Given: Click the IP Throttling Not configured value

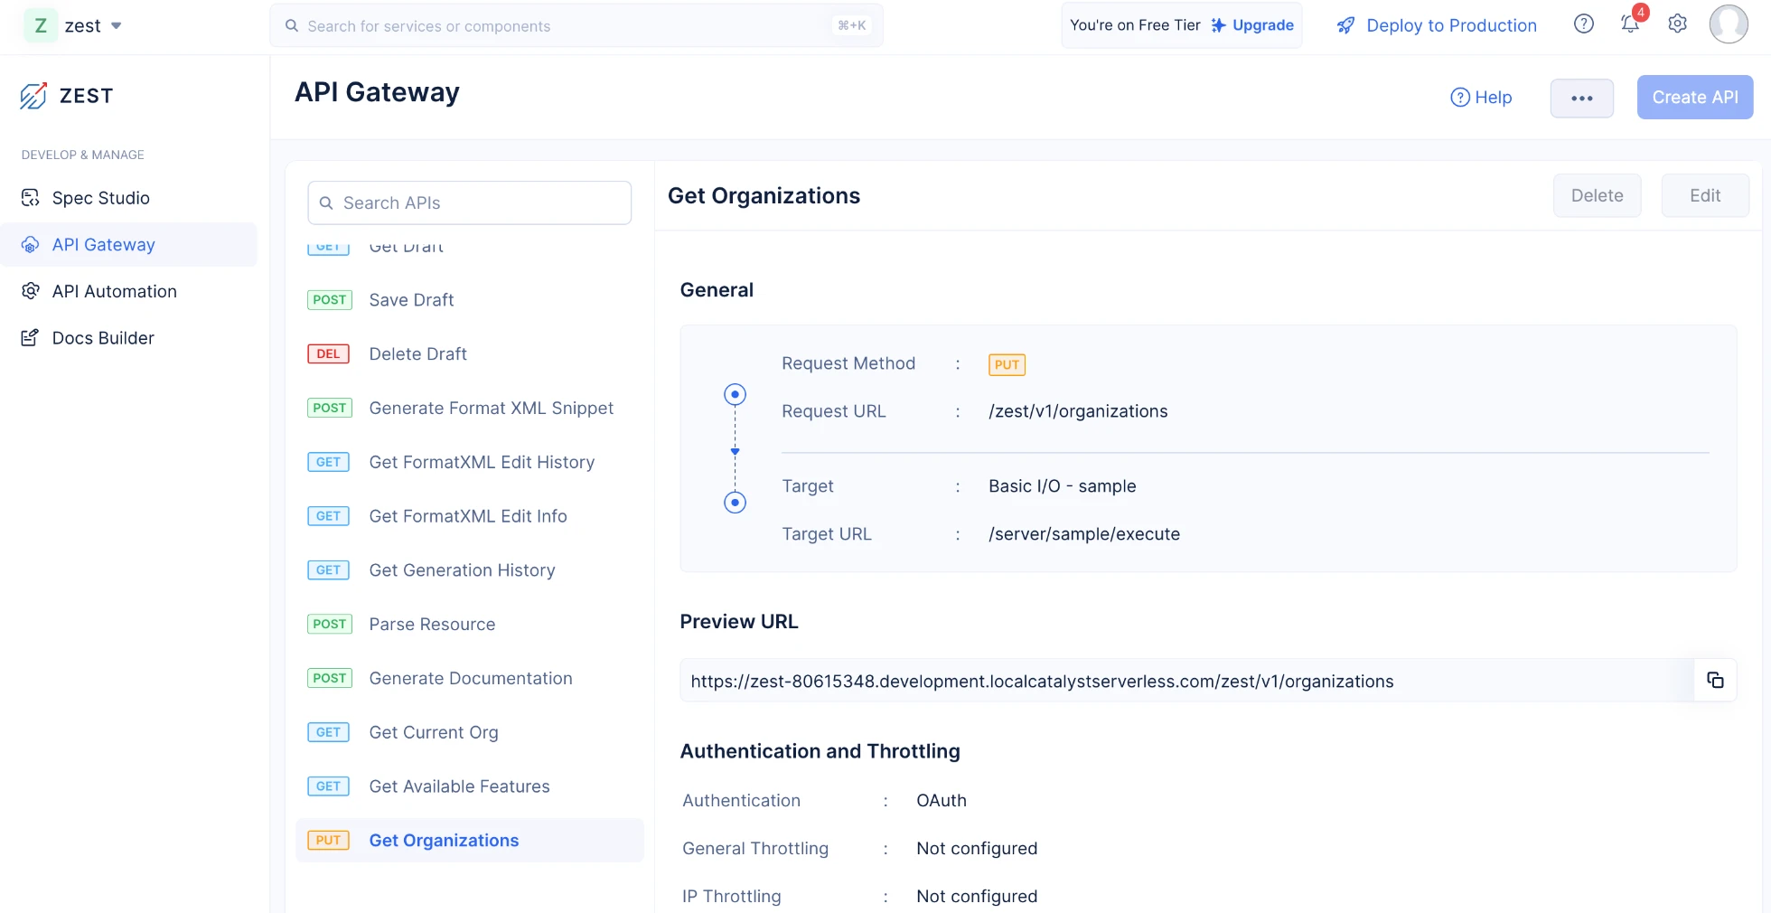Looking at the screenshot, I should tap(977, 897).
